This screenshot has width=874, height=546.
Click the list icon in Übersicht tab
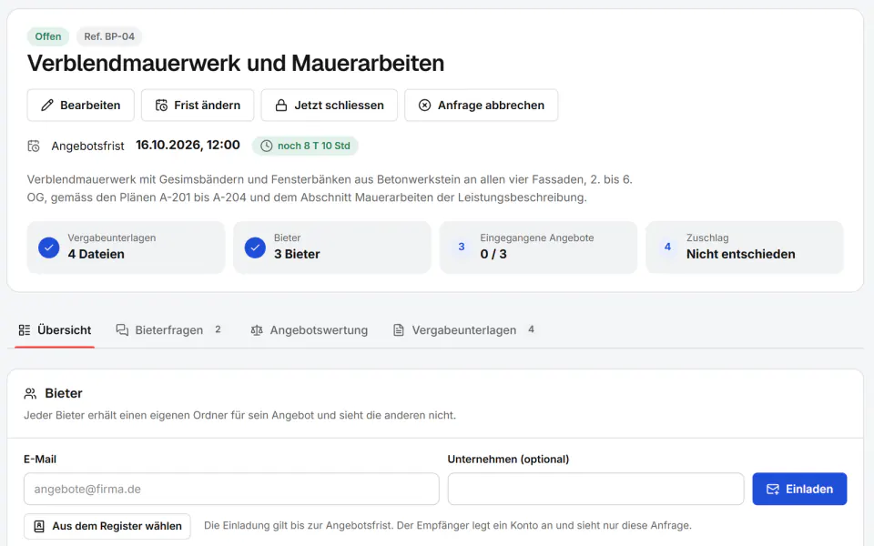coord(25,330)
